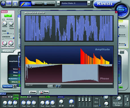Toggle Global Reverb Off switch
This screenshot has width=130, height=108.
coord(29,97)
